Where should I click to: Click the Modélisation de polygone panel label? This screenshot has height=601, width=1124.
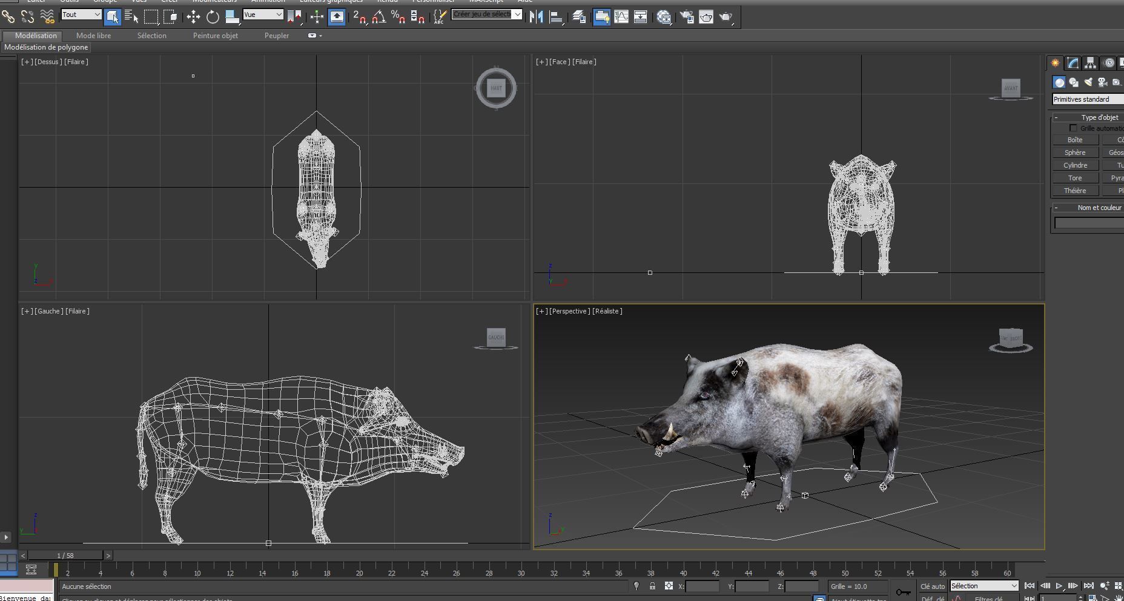46,47
